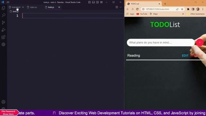Open the Extensions view
Screen dimensions: 206x116
[4, 37]
